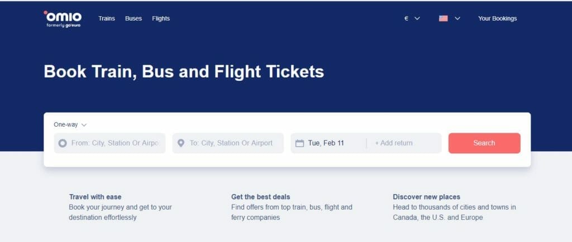The height and width of the screenshot is (242, 572).
Task: Open the Trains menu item
Action: pos(107,18)
